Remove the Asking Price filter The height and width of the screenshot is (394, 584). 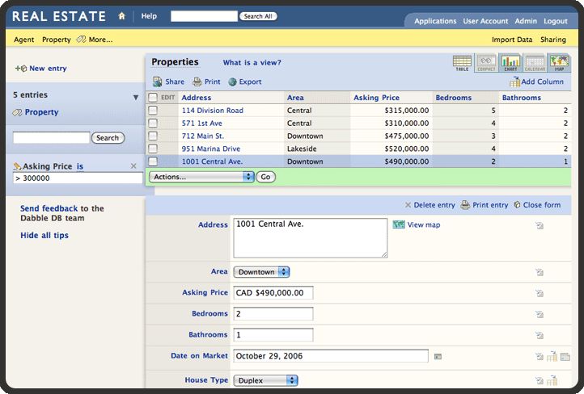click(x=133, y=166)
